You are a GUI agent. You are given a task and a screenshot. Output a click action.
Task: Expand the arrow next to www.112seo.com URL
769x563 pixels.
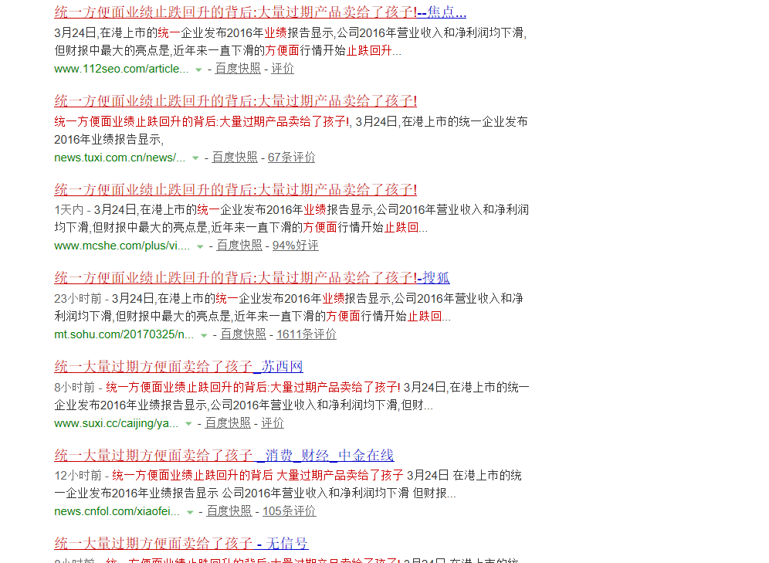click(x=198, y=70)
